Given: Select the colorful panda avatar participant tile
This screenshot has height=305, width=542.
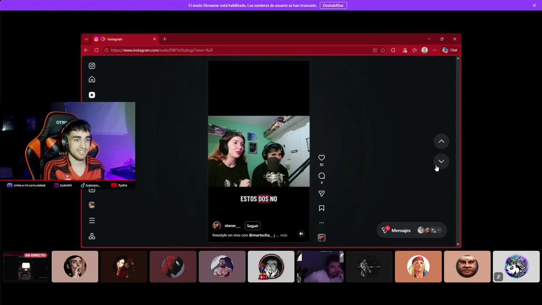Looking at the screenshot, I should [x=517, y=266].
